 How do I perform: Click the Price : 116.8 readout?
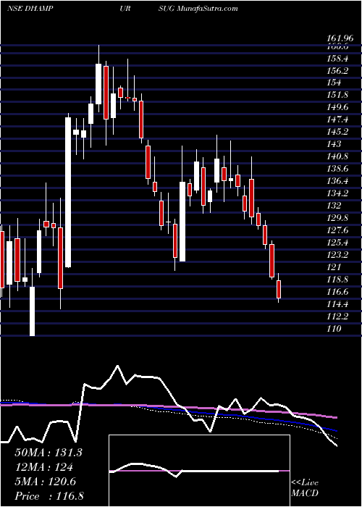[49, 496]
